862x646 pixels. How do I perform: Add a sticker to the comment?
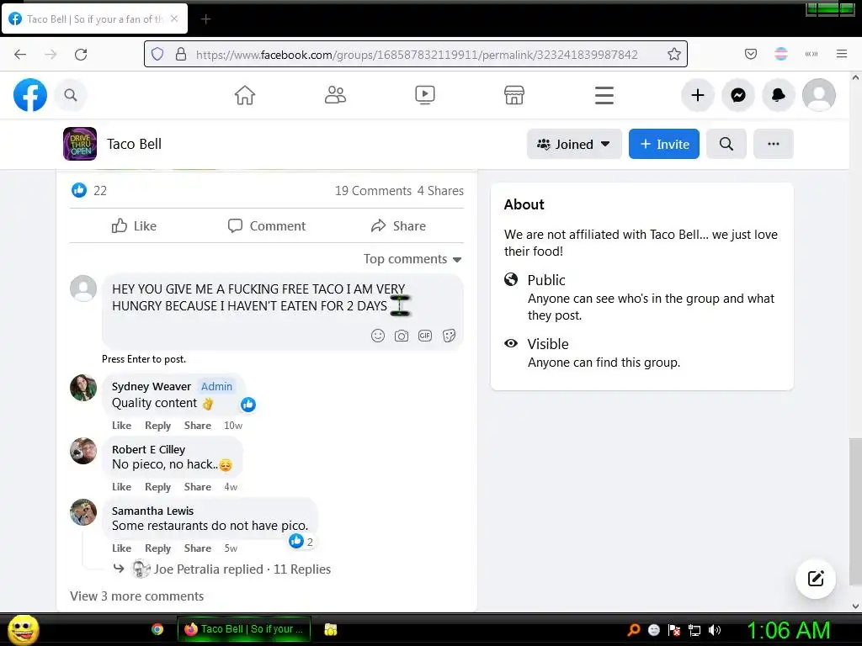(450, 336)
